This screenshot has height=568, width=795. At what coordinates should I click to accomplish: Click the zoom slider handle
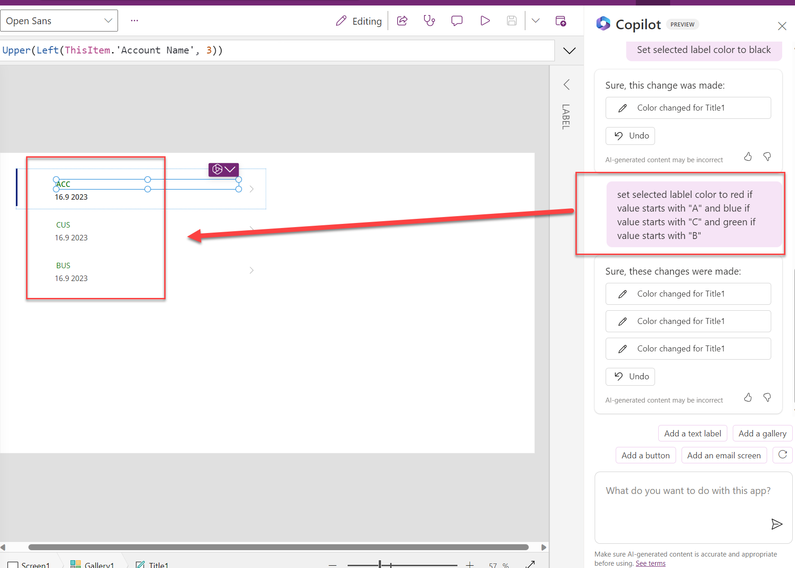click(380, 564)
